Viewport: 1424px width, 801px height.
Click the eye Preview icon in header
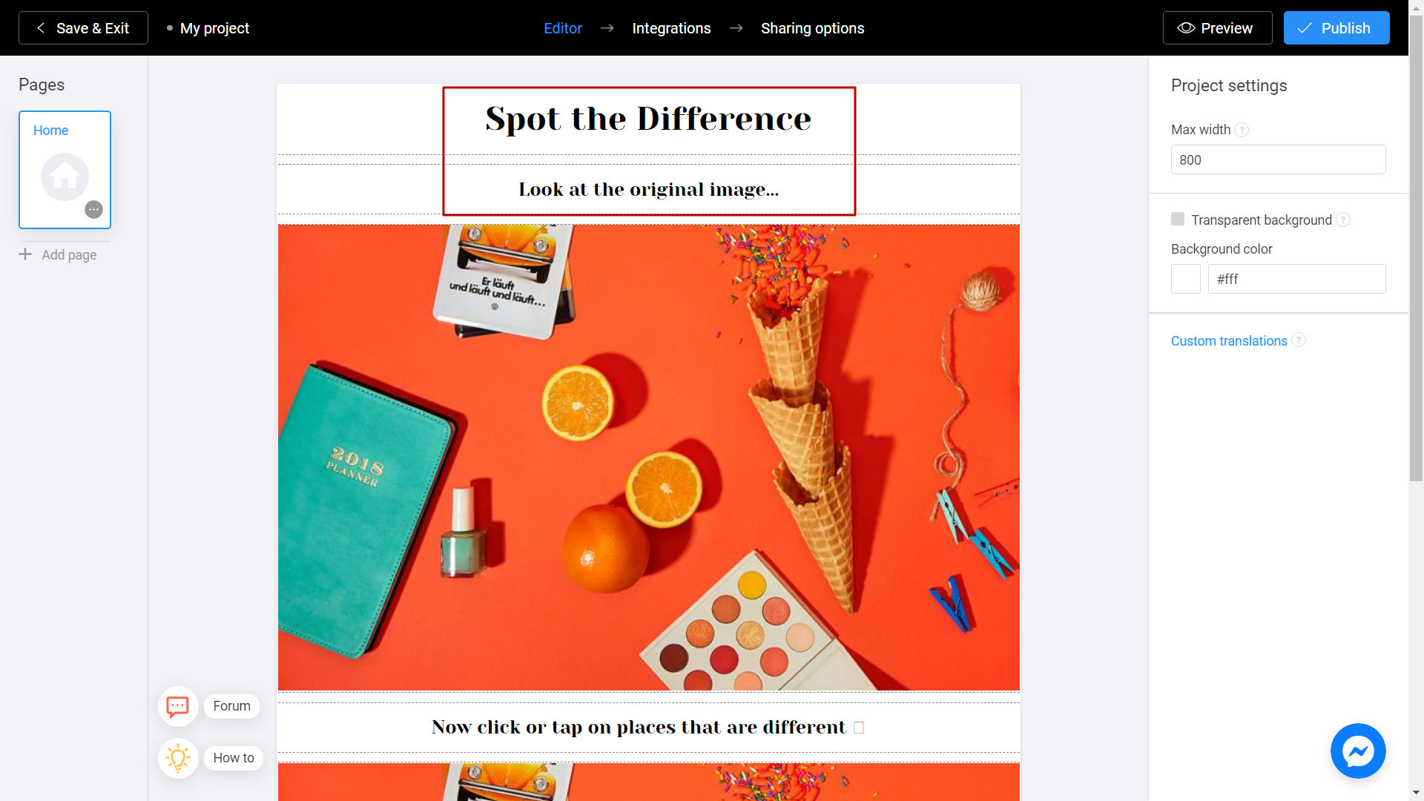click(x=1187, y=27)
